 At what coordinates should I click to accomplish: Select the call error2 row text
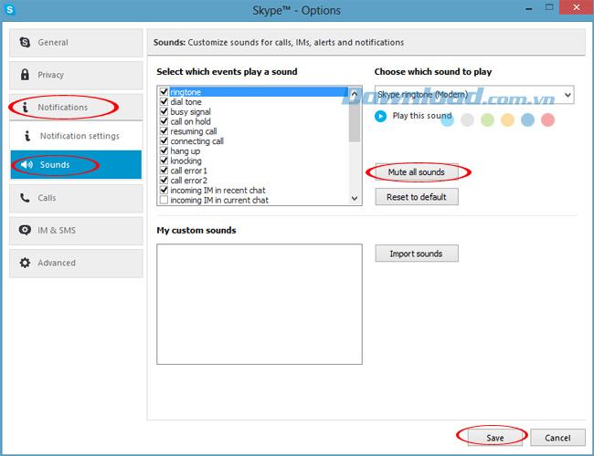tap(188, 181)
